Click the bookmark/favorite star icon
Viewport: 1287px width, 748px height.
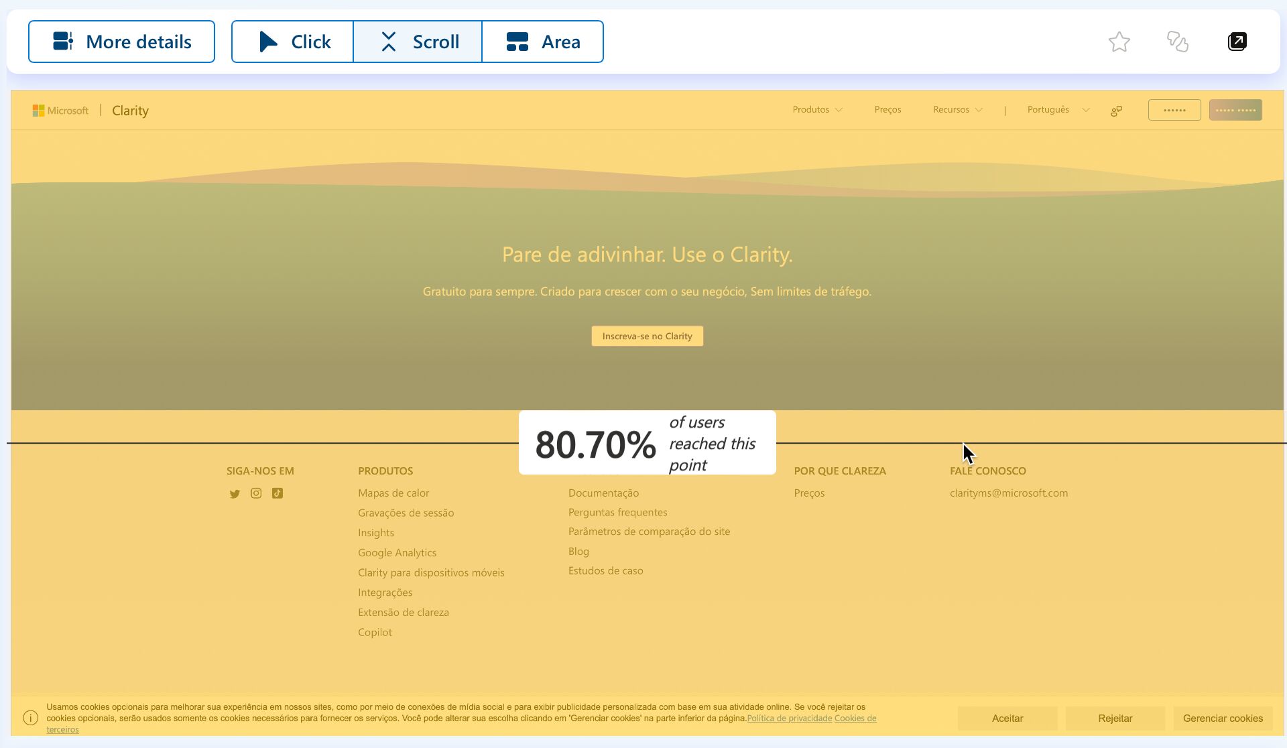(x=1119, y=41)
